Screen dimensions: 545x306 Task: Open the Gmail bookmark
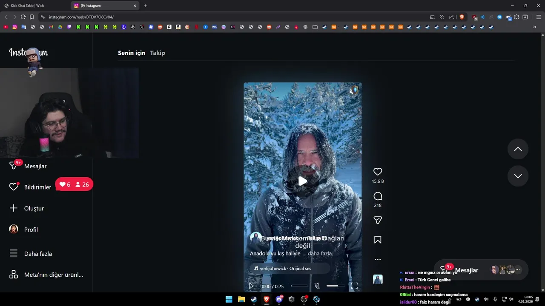click(51, 27)
